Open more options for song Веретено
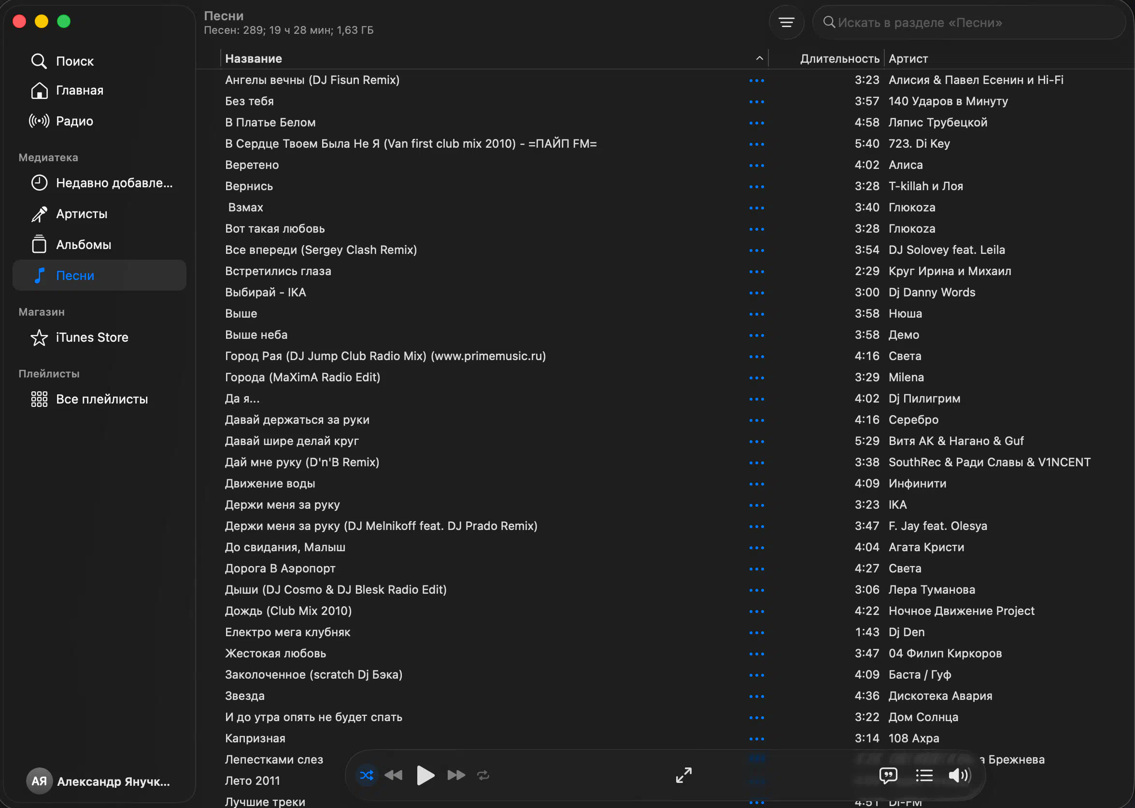This screenshot has height=808, width=1135. pyautogui.click(x=756, y=165)
